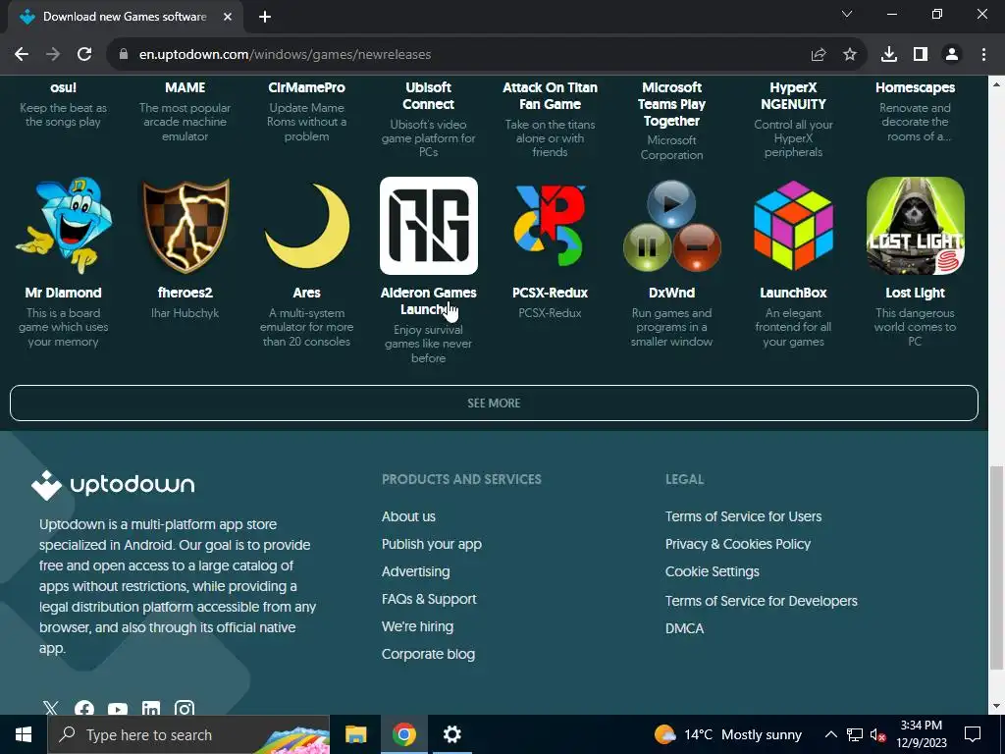
Task: Share this page from address bar
Action: pos(819,55)
